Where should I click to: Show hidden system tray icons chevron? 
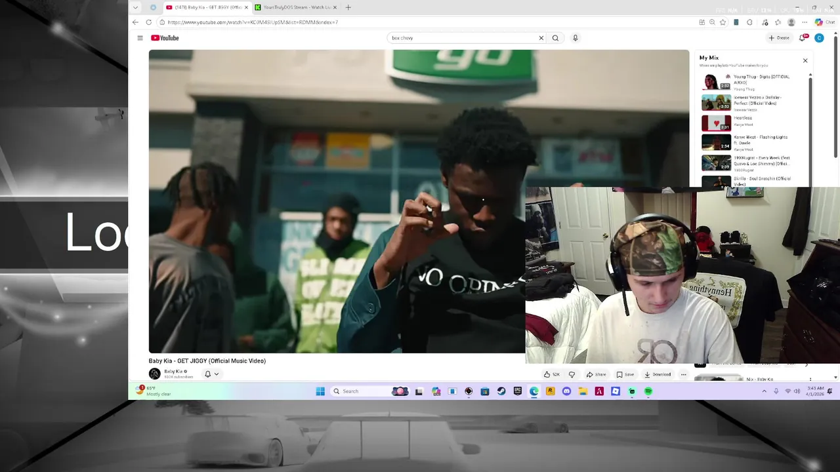(x=764, y=391)
